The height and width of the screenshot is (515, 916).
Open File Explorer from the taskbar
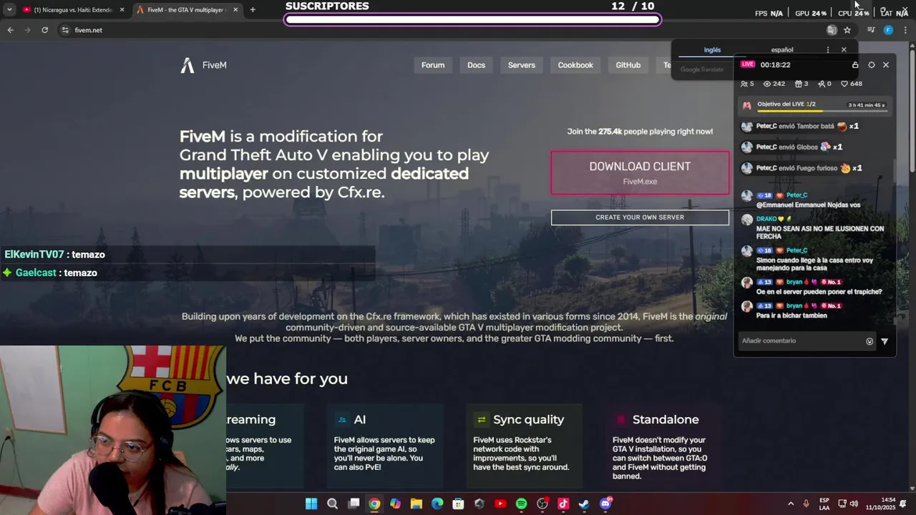[416, 504]
